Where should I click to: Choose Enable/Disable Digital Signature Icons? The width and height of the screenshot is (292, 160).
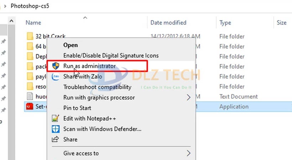(111, 55)
